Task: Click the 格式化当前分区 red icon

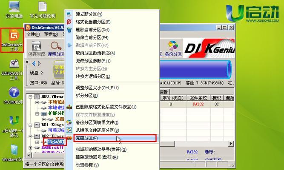Action: point(69,22)
